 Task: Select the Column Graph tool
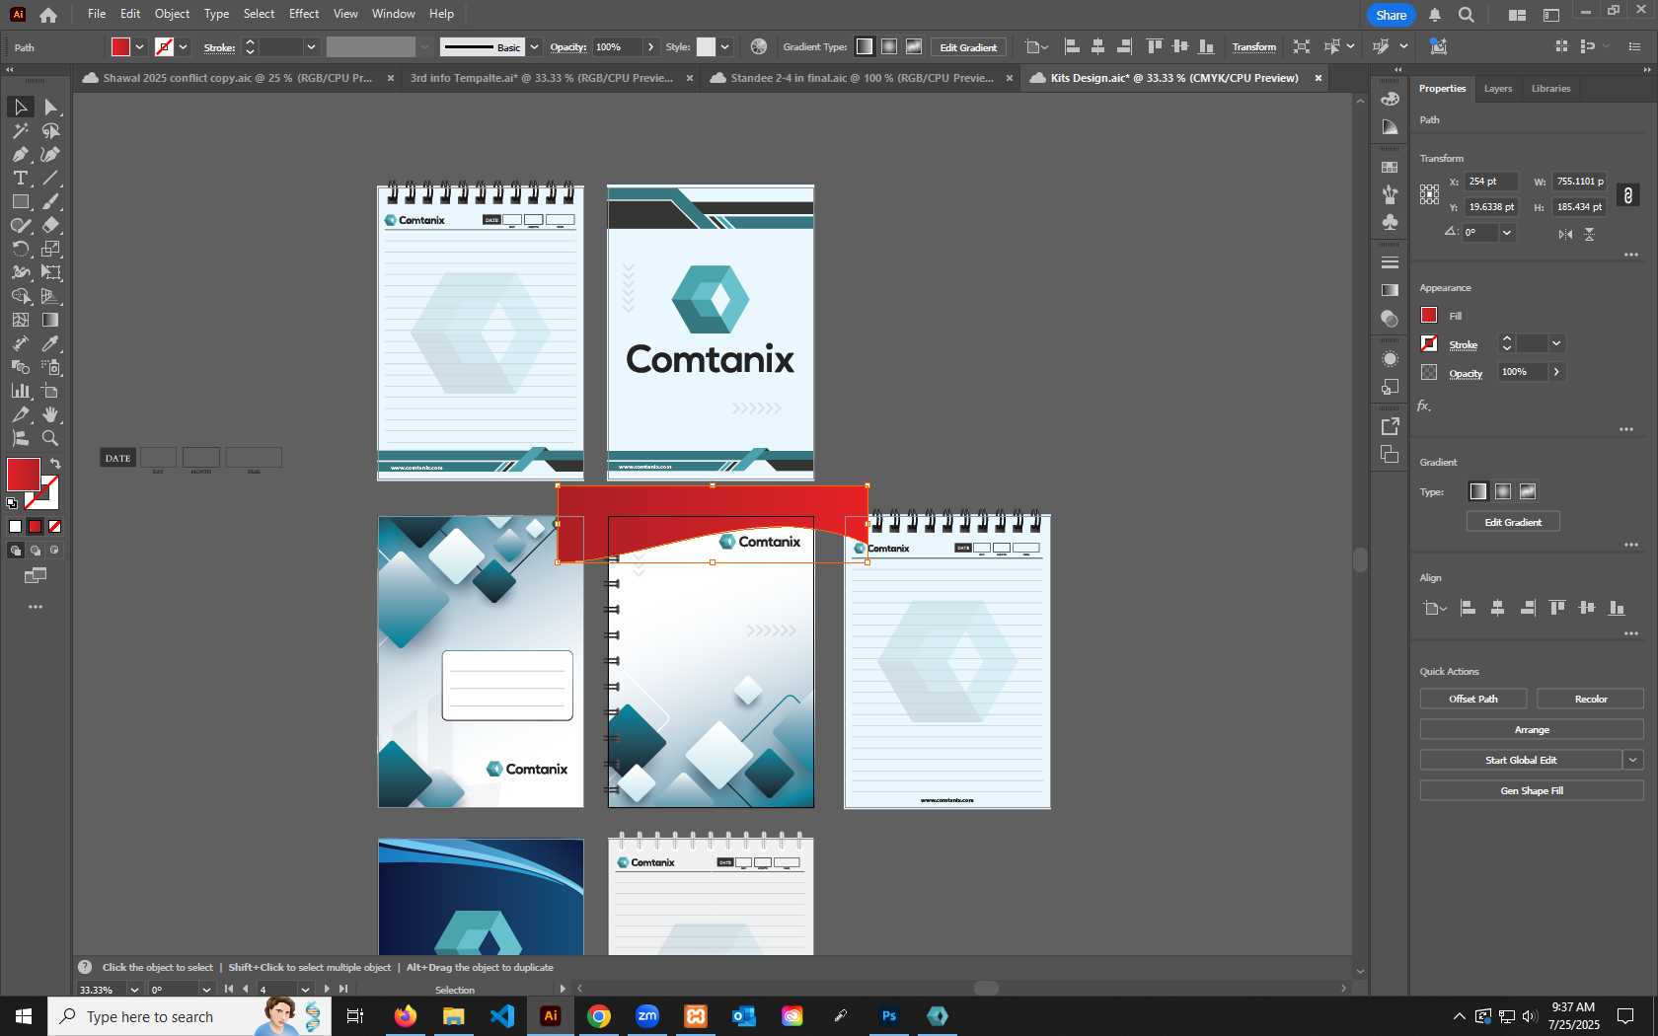20,391
